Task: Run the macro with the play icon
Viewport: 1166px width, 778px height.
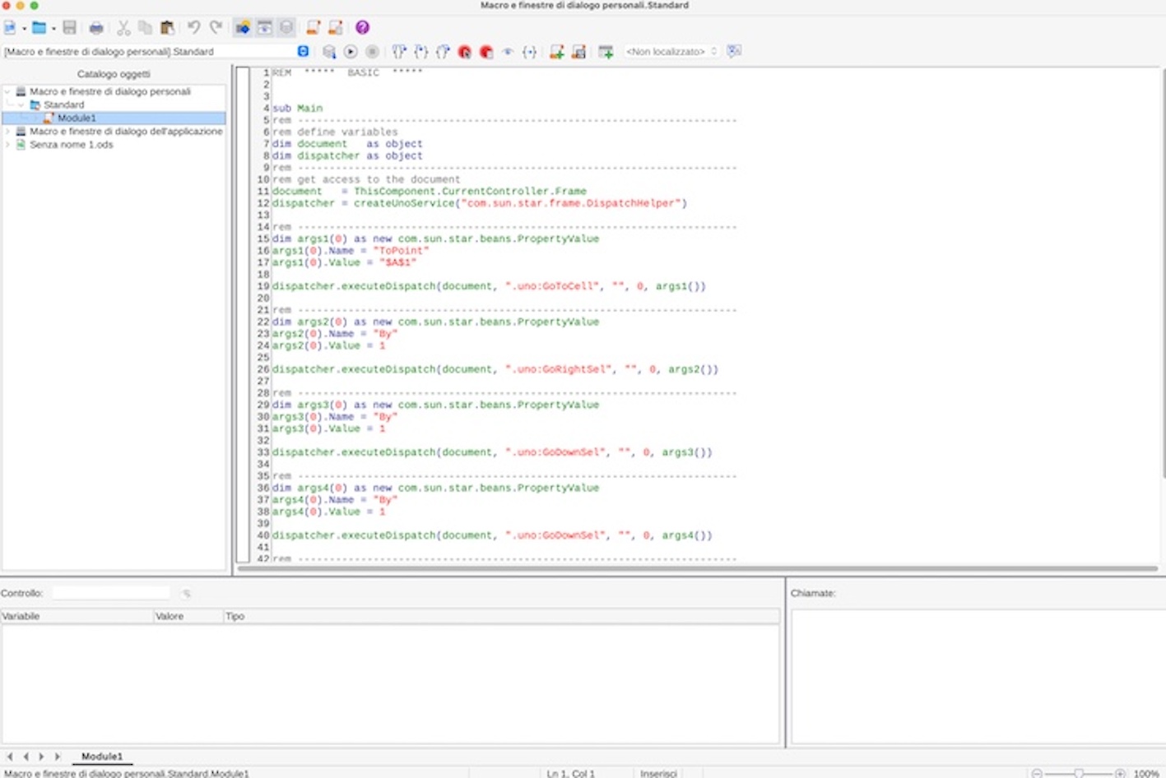Action: tap(351, 52)
